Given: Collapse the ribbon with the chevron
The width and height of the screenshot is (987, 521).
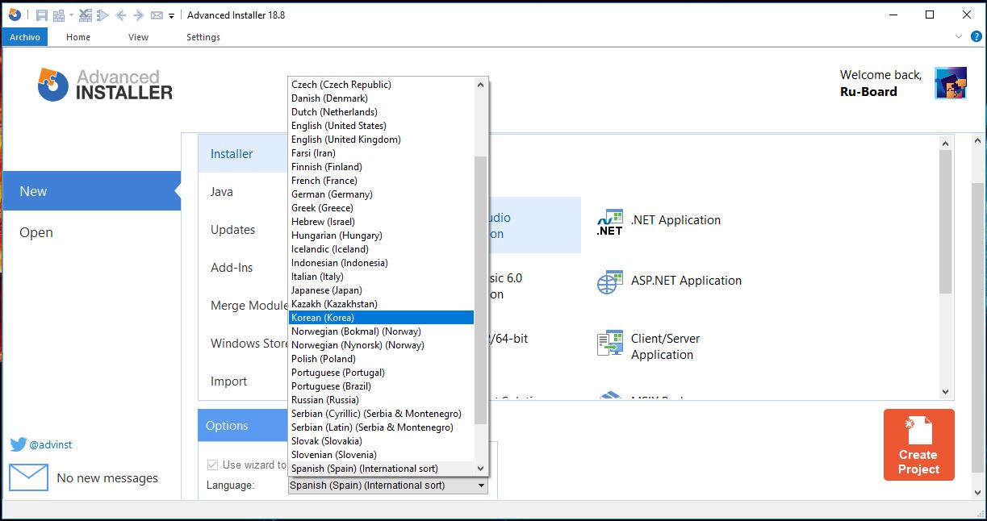Looking at the screenshot, I should pos(958,36).
